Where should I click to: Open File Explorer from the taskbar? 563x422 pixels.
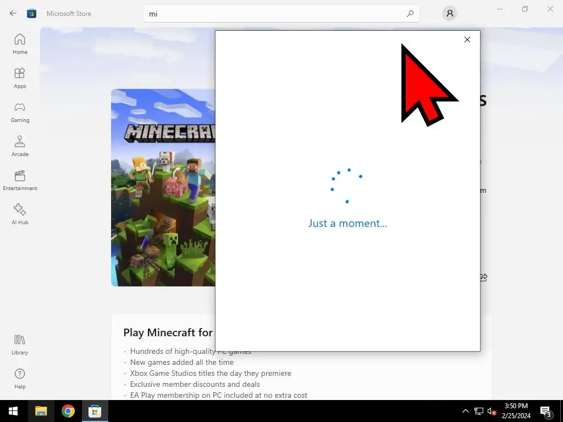[x=41, y=411]
